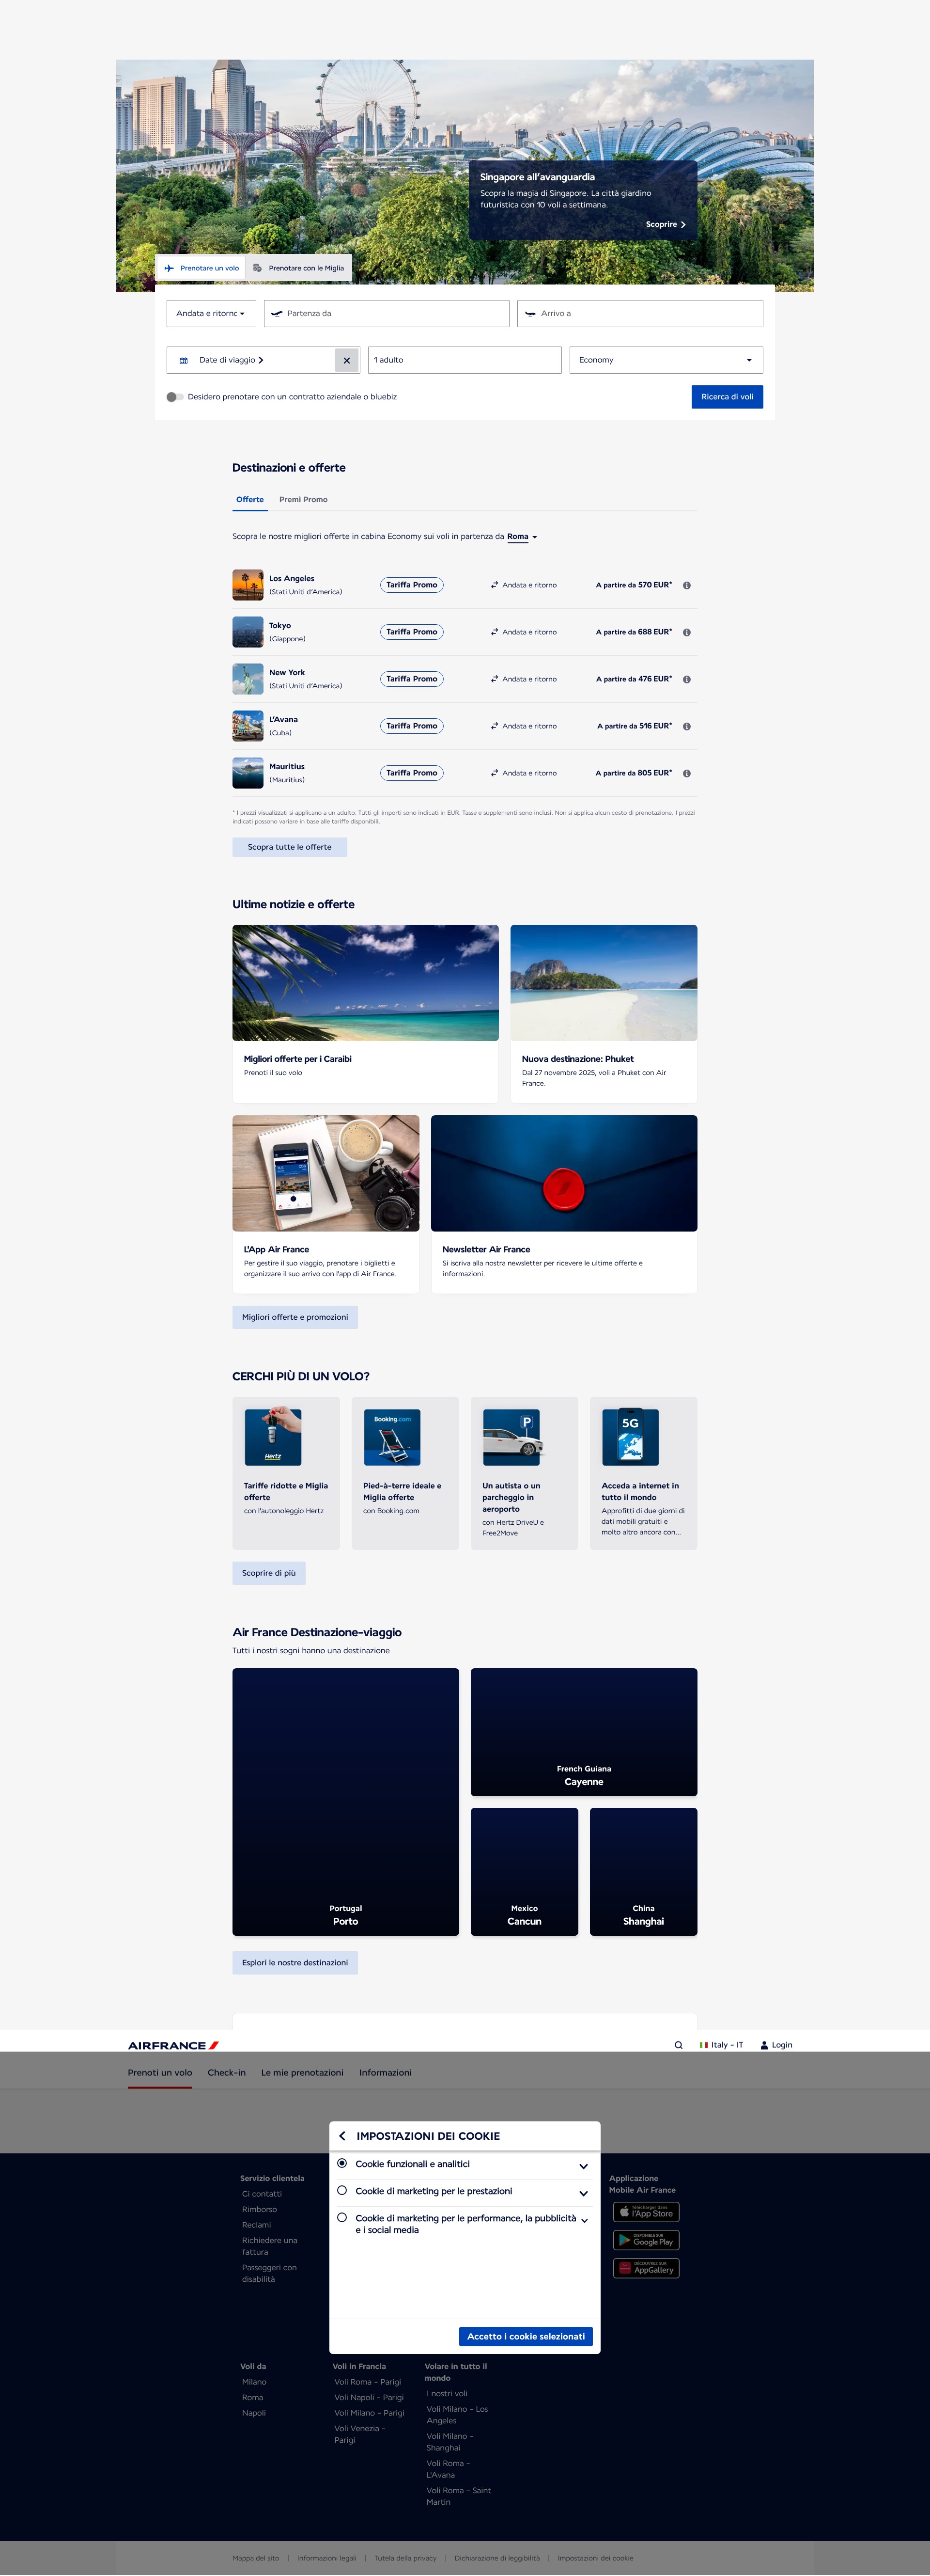Screen dimensions: 930x2576
Task: Open the 5G internet offer card
Action: coord(643,1473)
